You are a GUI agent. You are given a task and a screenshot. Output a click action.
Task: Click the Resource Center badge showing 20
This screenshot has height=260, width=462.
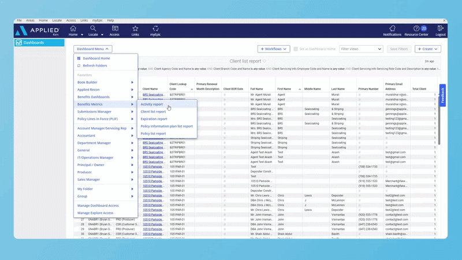(424, 28)
